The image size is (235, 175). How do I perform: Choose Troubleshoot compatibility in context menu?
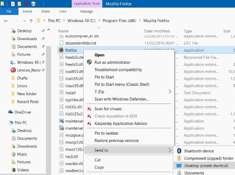[x=118, y=69]
